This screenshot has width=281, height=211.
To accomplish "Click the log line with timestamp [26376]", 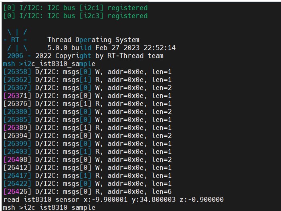I will point(87,104).
